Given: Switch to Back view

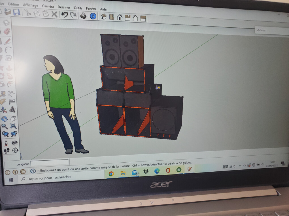Looking at the screenshot, I should tap(135, 18).
